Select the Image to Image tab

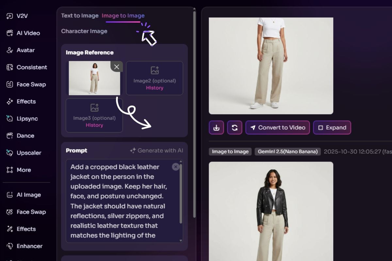(123, 16)
